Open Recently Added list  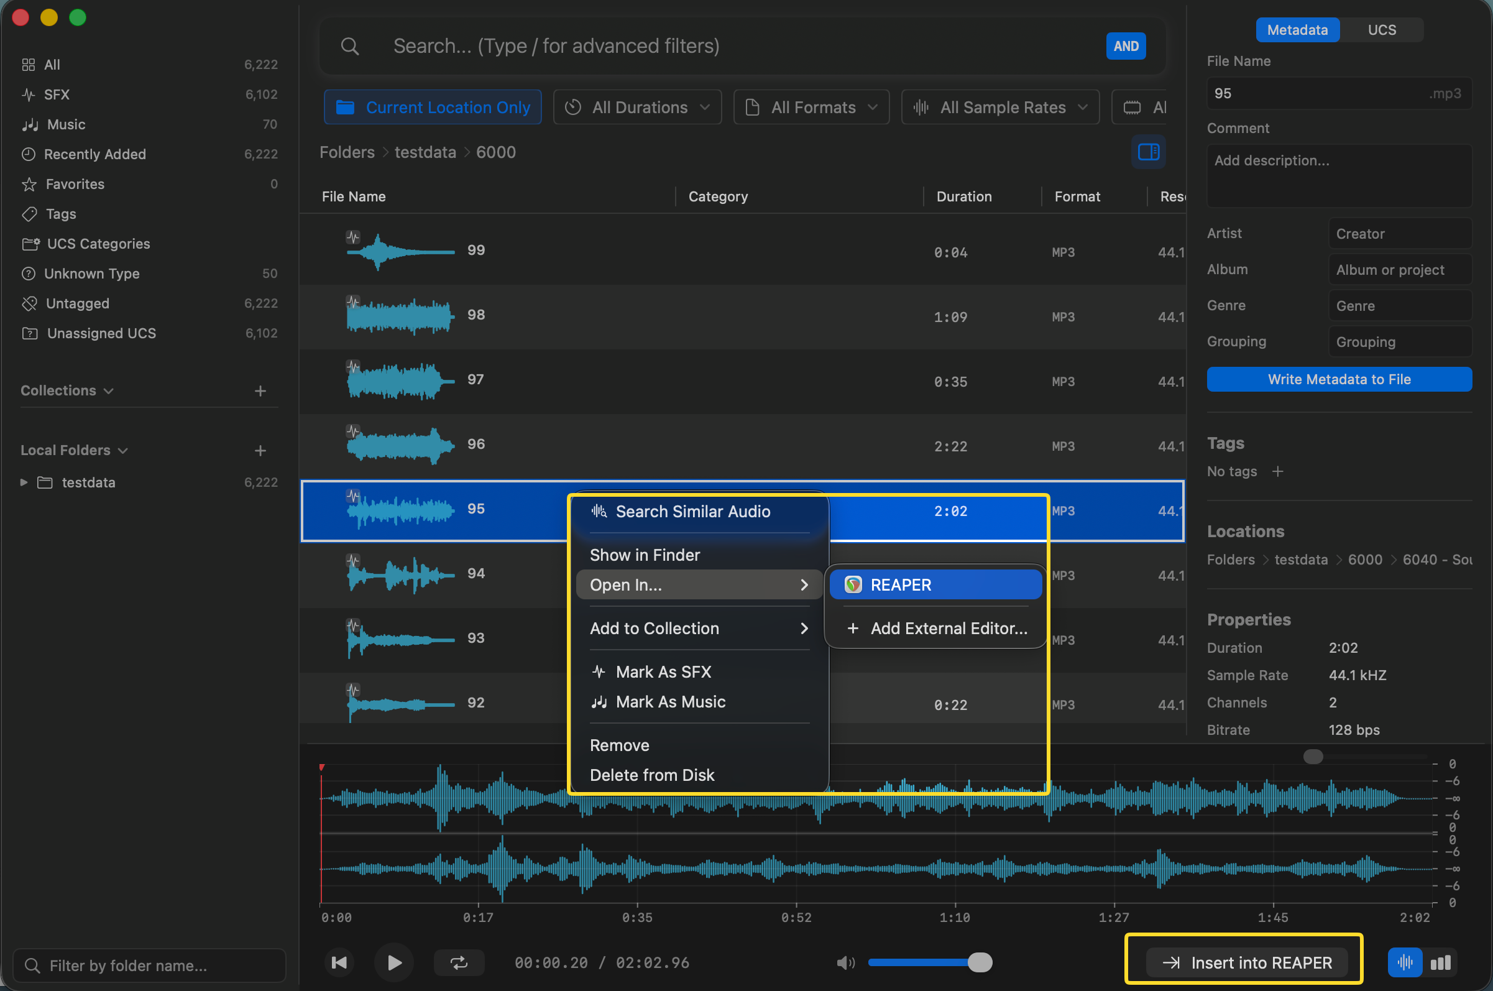click(x=149, y=154)
